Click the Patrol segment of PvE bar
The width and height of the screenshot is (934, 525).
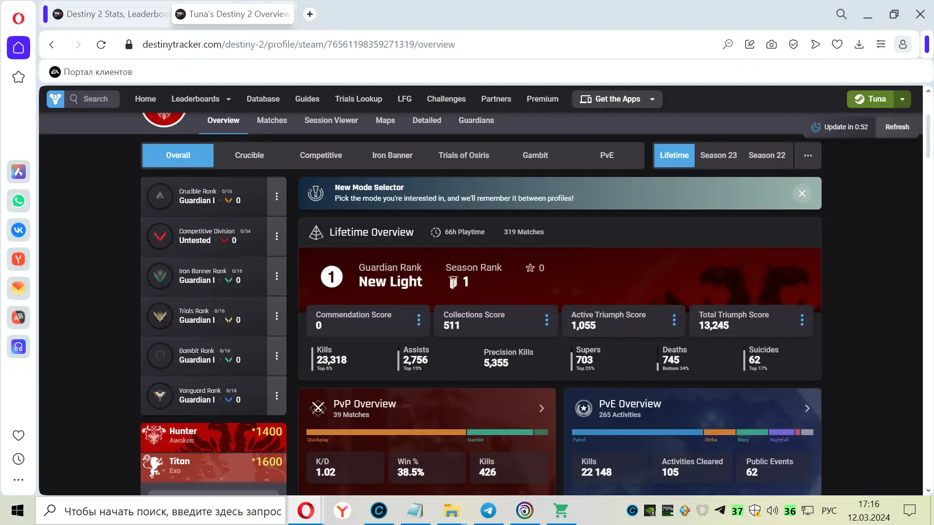[637, 432]
